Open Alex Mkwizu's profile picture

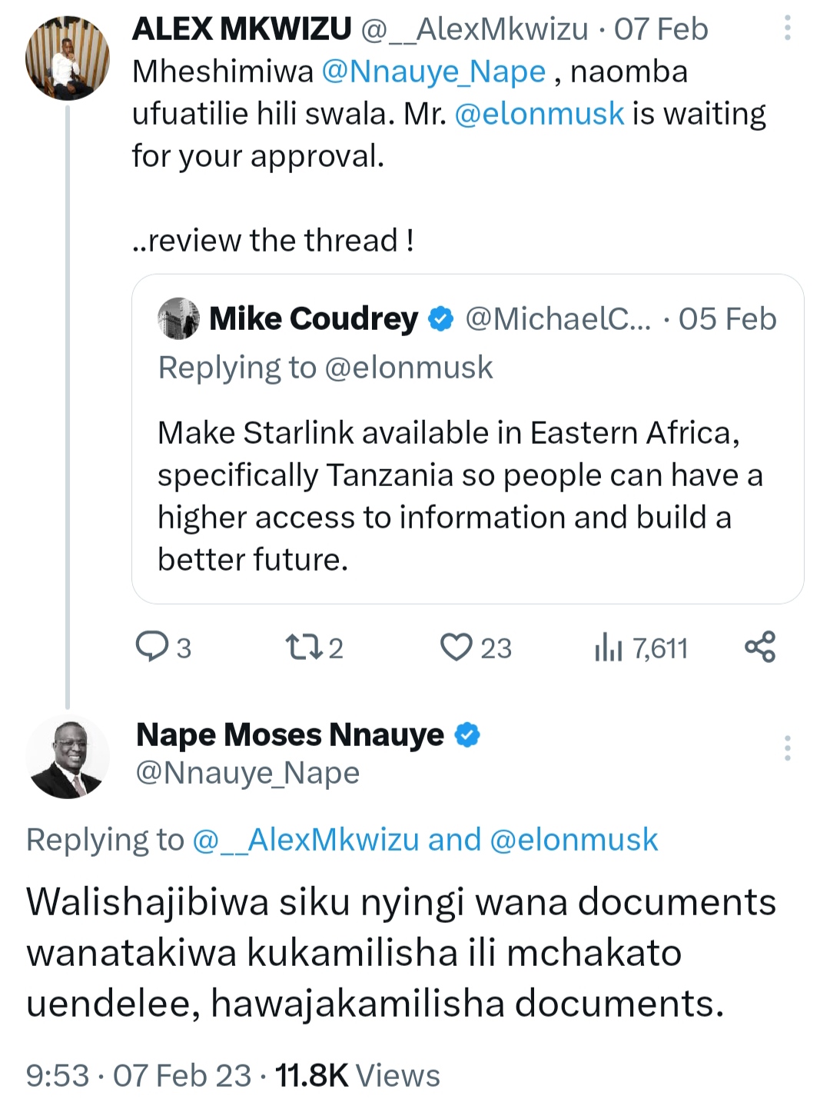pos(68,59)
